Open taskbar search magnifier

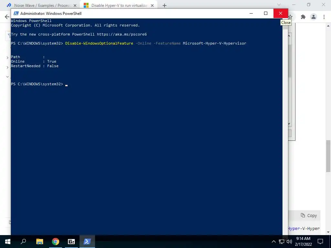click(x=23, y=242)
